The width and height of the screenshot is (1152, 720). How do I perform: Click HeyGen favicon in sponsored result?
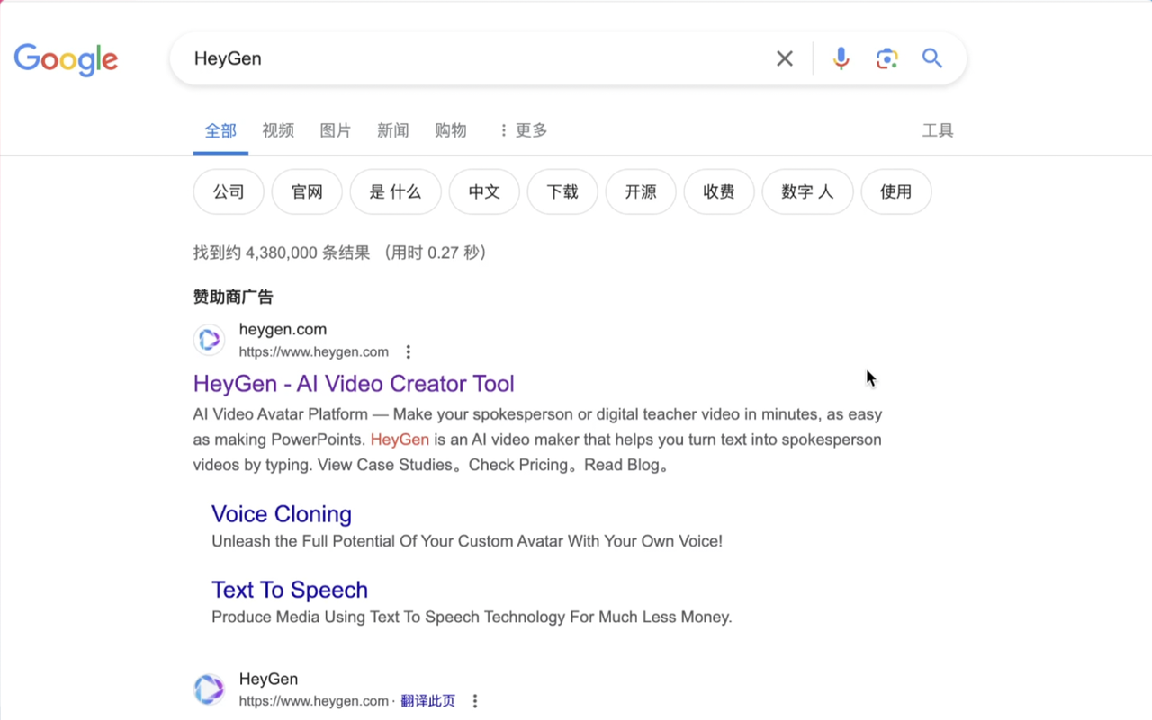209,340
